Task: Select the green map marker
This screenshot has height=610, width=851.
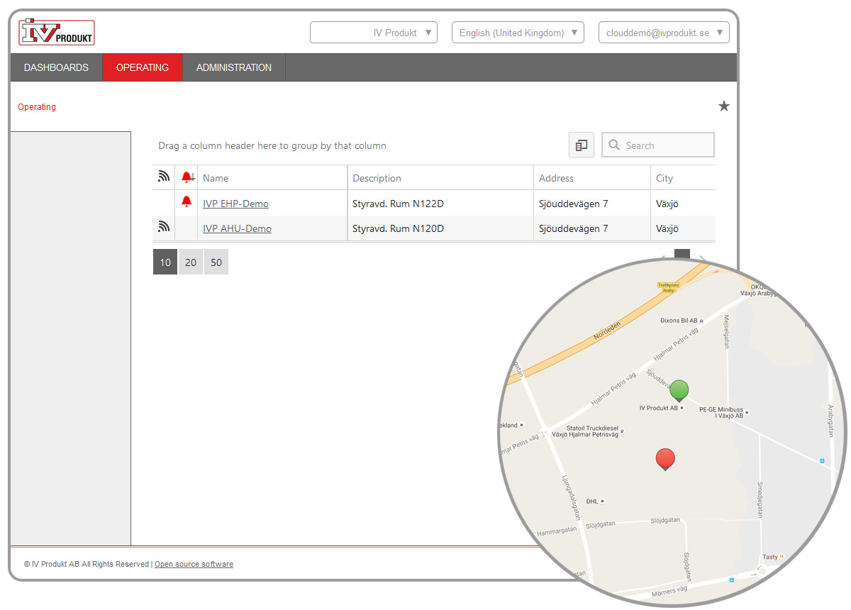Action: click(679, 390)
